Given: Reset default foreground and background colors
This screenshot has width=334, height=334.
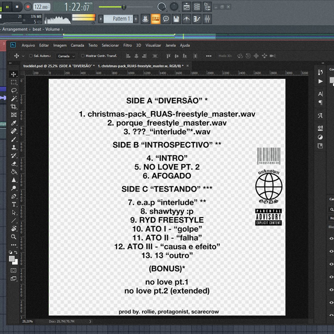Looking at the screenshot, I should click(x=11, y=252).
